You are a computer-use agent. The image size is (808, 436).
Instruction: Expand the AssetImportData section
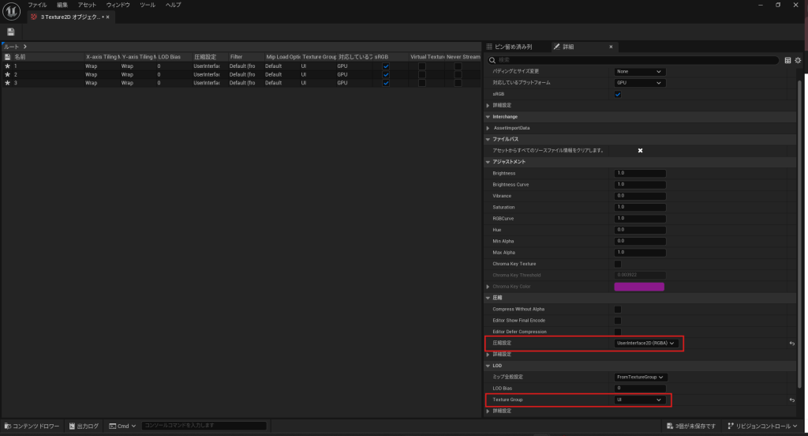(x=488, y=128)
